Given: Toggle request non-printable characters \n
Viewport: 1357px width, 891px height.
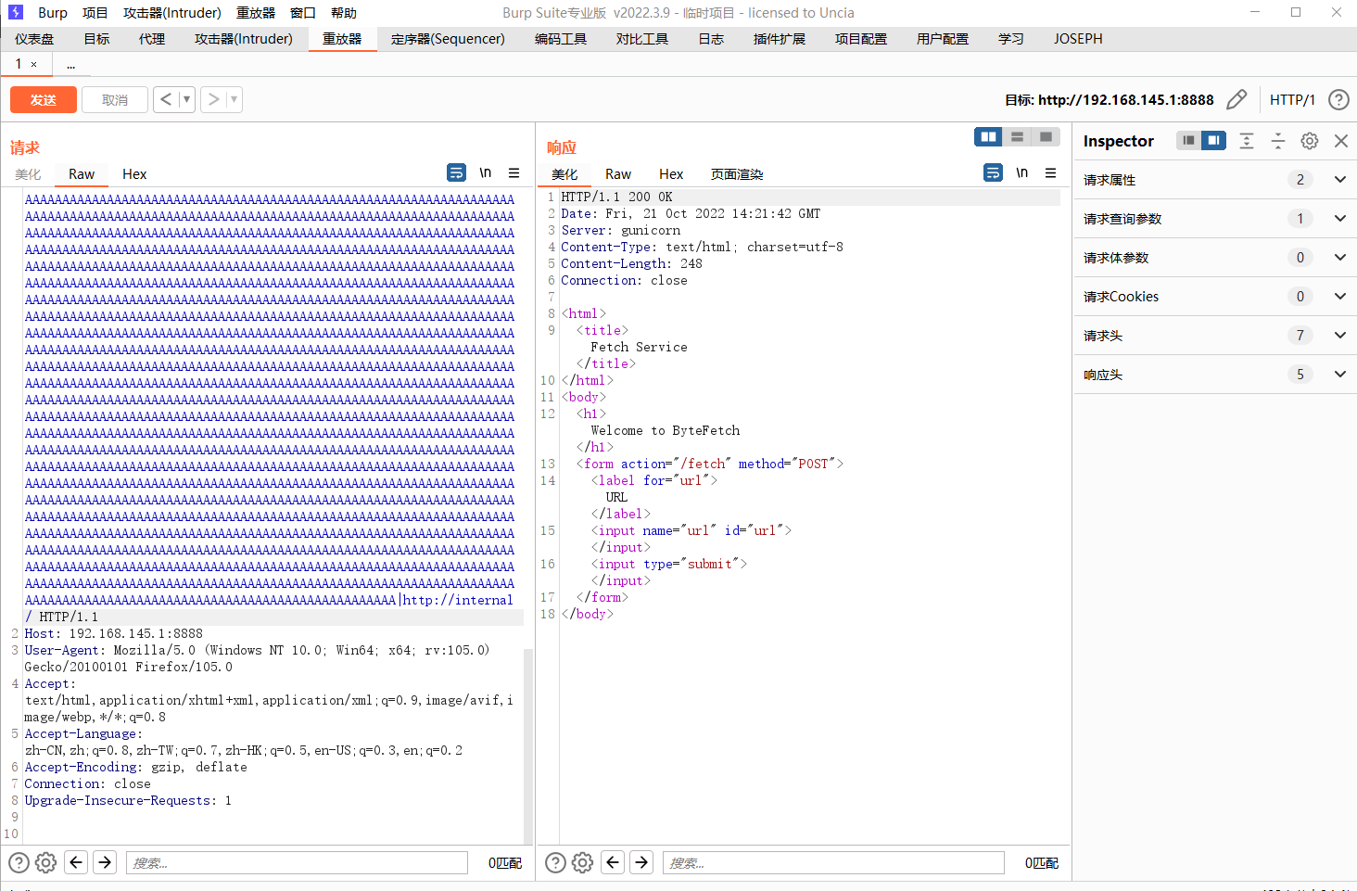Looking at the screenshot, I should coord(485,172).
